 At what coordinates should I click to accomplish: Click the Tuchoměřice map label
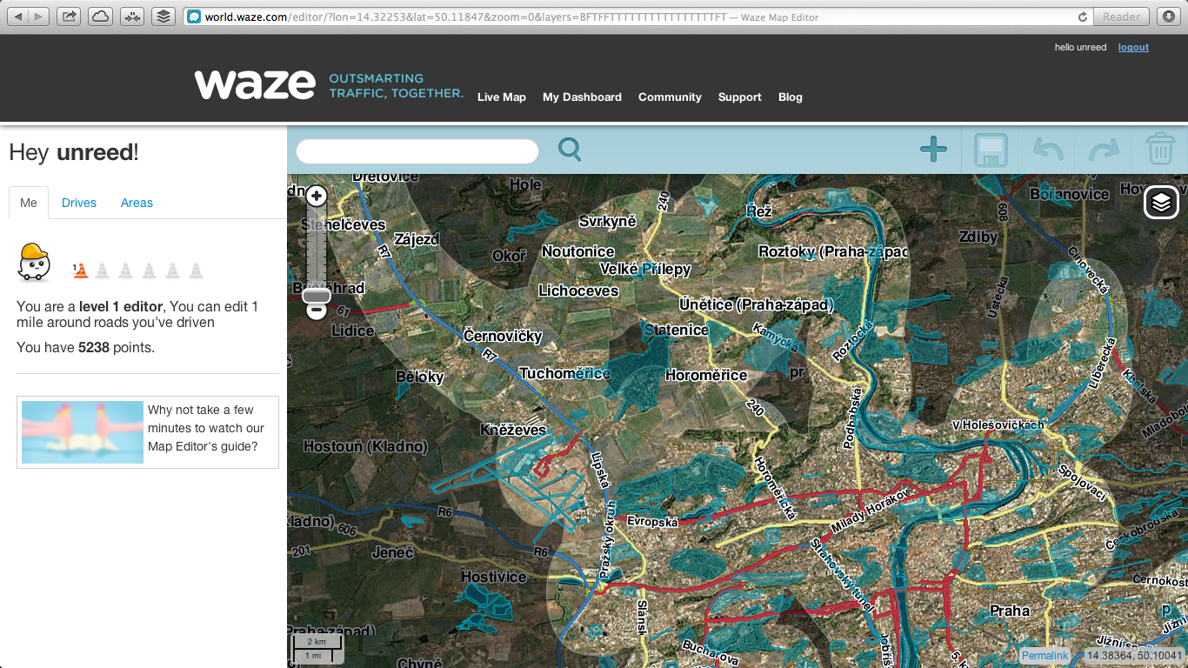click(565, 373)
